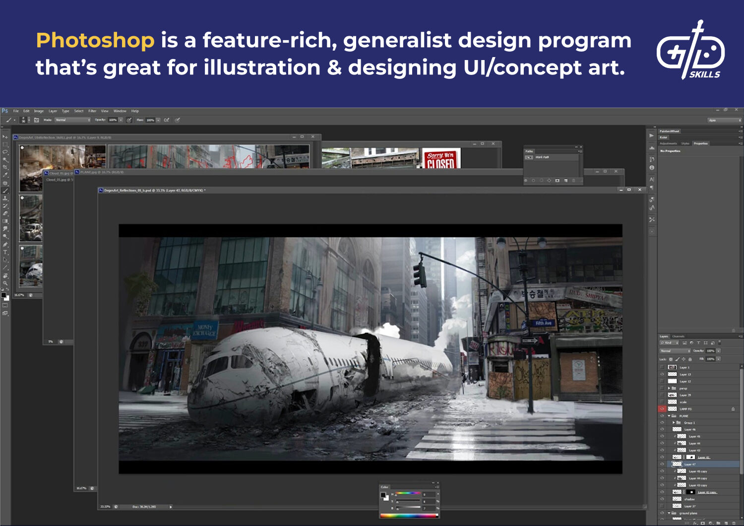Open the Image menu
This screenshot has height=526, width=744.
pos(39,111)
